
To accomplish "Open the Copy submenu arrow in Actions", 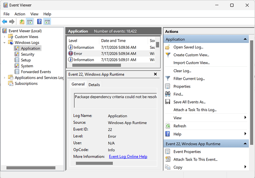I will coord(245,167).
